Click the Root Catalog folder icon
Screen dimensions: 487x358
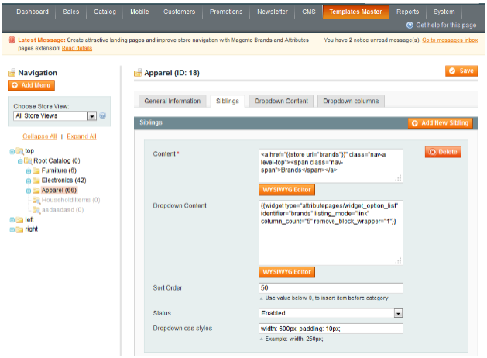(x=28, y=160)
